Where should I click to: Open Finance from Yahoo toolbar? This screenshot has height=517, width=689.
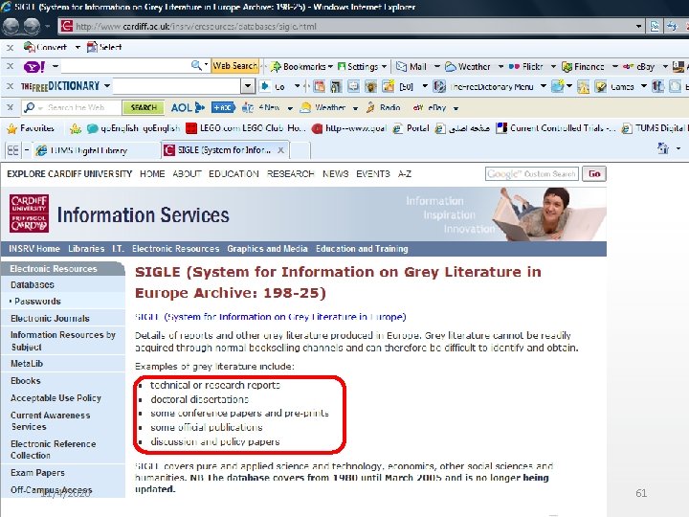[583, 66]
